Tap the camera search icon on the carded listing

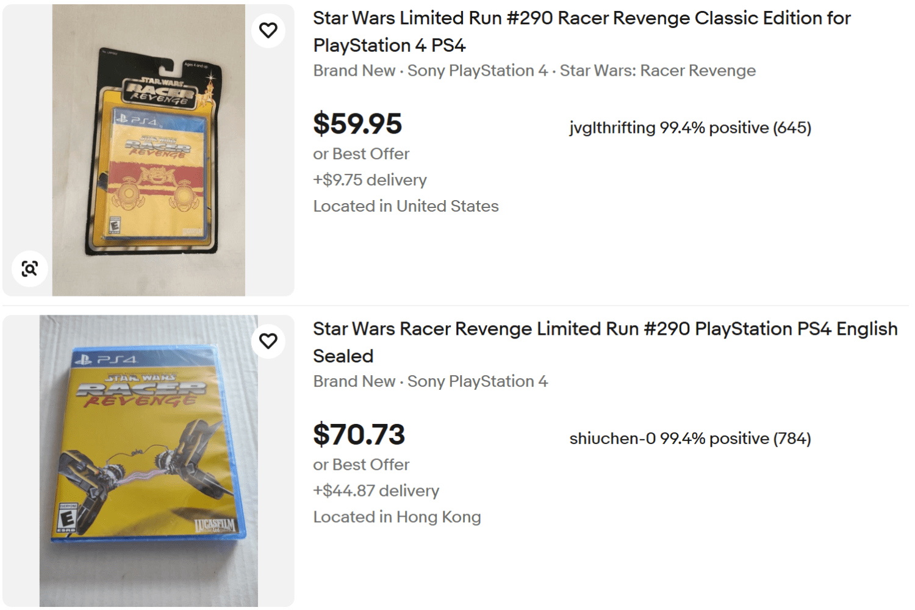point(29,268)
